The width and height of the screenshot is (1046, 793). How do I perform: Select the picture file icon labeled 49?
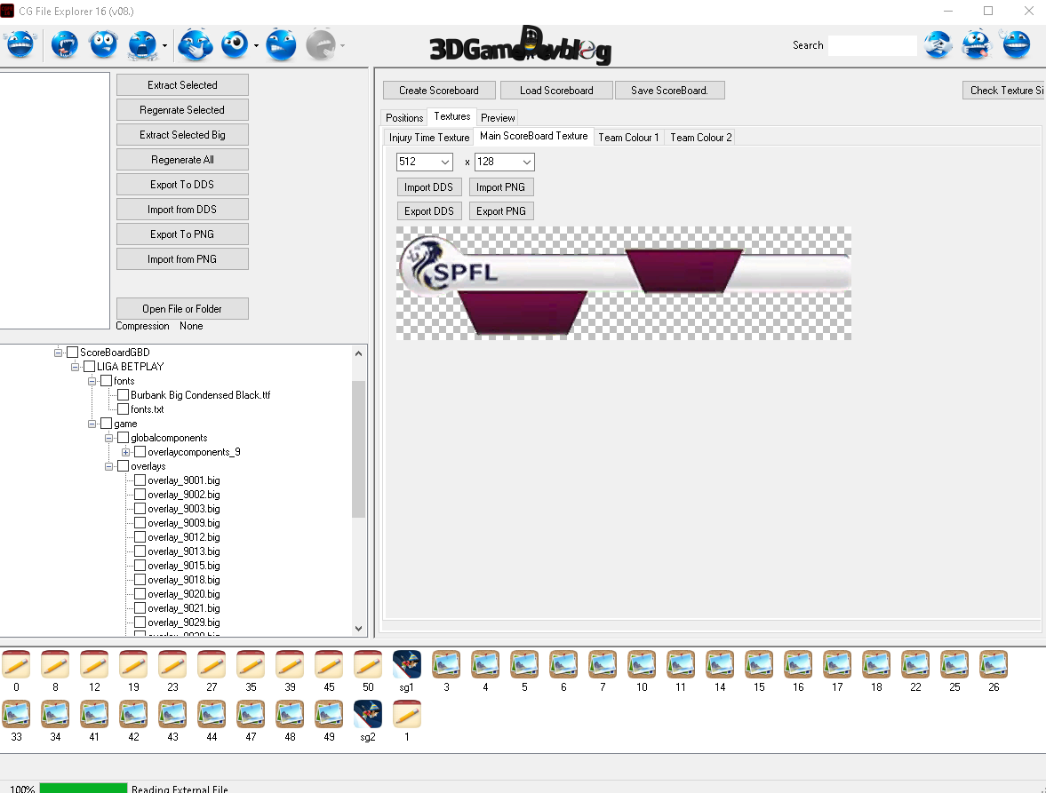(329, 714)
